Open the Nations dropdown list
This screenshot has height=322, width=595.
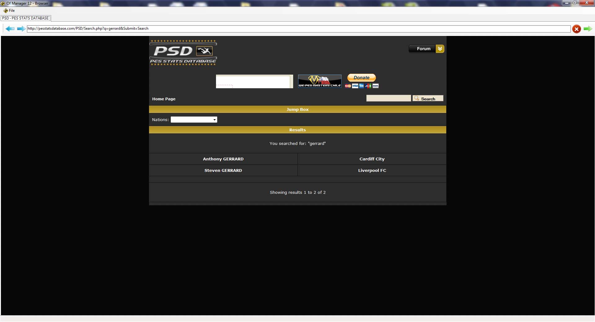[194, 120]
